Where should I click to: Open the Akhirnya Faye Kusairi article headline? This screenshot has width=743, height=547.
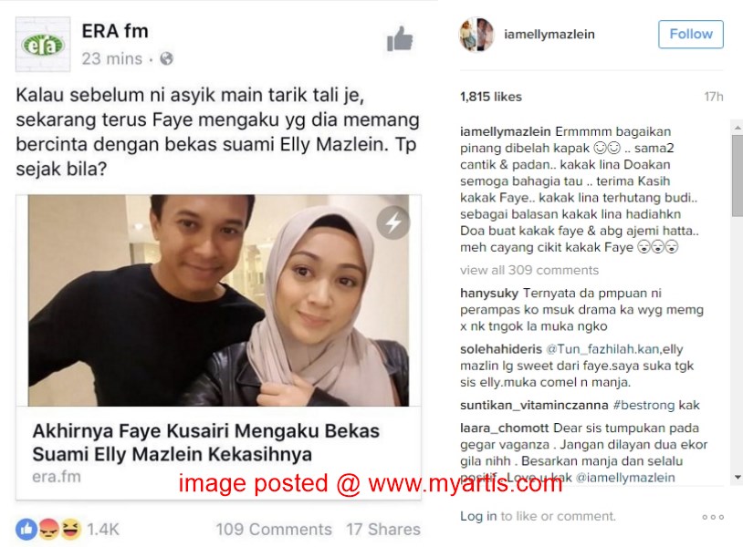(206, 442)
